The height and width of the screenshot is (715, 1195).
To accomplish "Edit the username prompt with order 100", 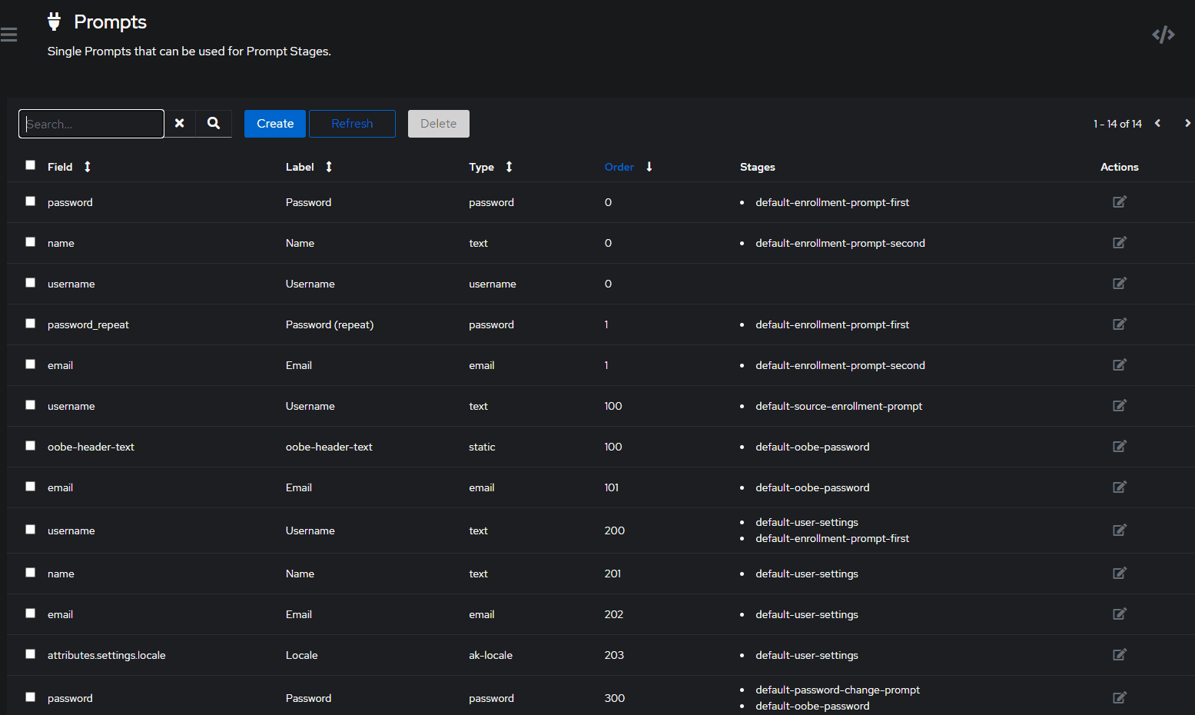I will click(x=1119, y=405).
